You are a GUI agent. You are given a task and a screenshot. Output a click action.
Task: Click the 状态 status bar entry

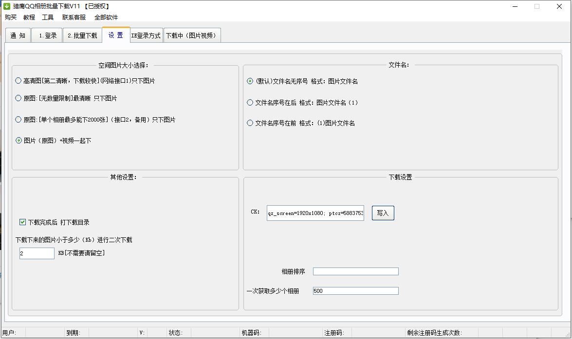175,333
